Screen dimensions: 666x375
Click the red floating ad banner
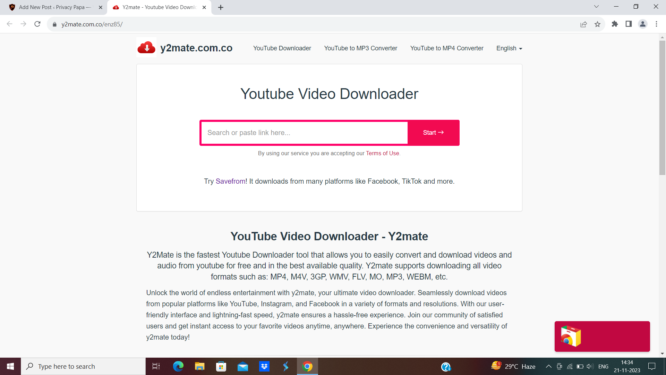[602, 336]
